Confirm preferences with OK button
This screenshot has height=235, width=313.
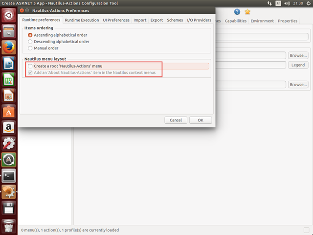[201, 120]
